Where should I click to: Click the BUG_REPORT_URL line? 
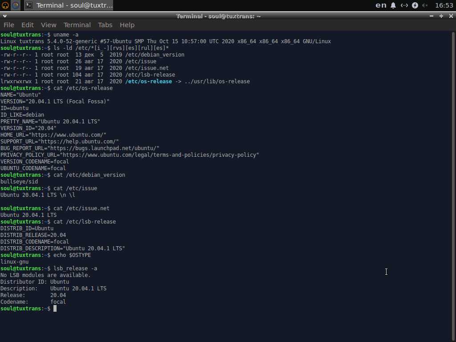point(80,148)
